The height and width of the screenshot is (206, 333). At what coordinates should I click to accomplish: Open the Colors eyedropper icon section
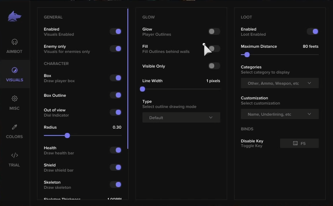coord(15,127)
